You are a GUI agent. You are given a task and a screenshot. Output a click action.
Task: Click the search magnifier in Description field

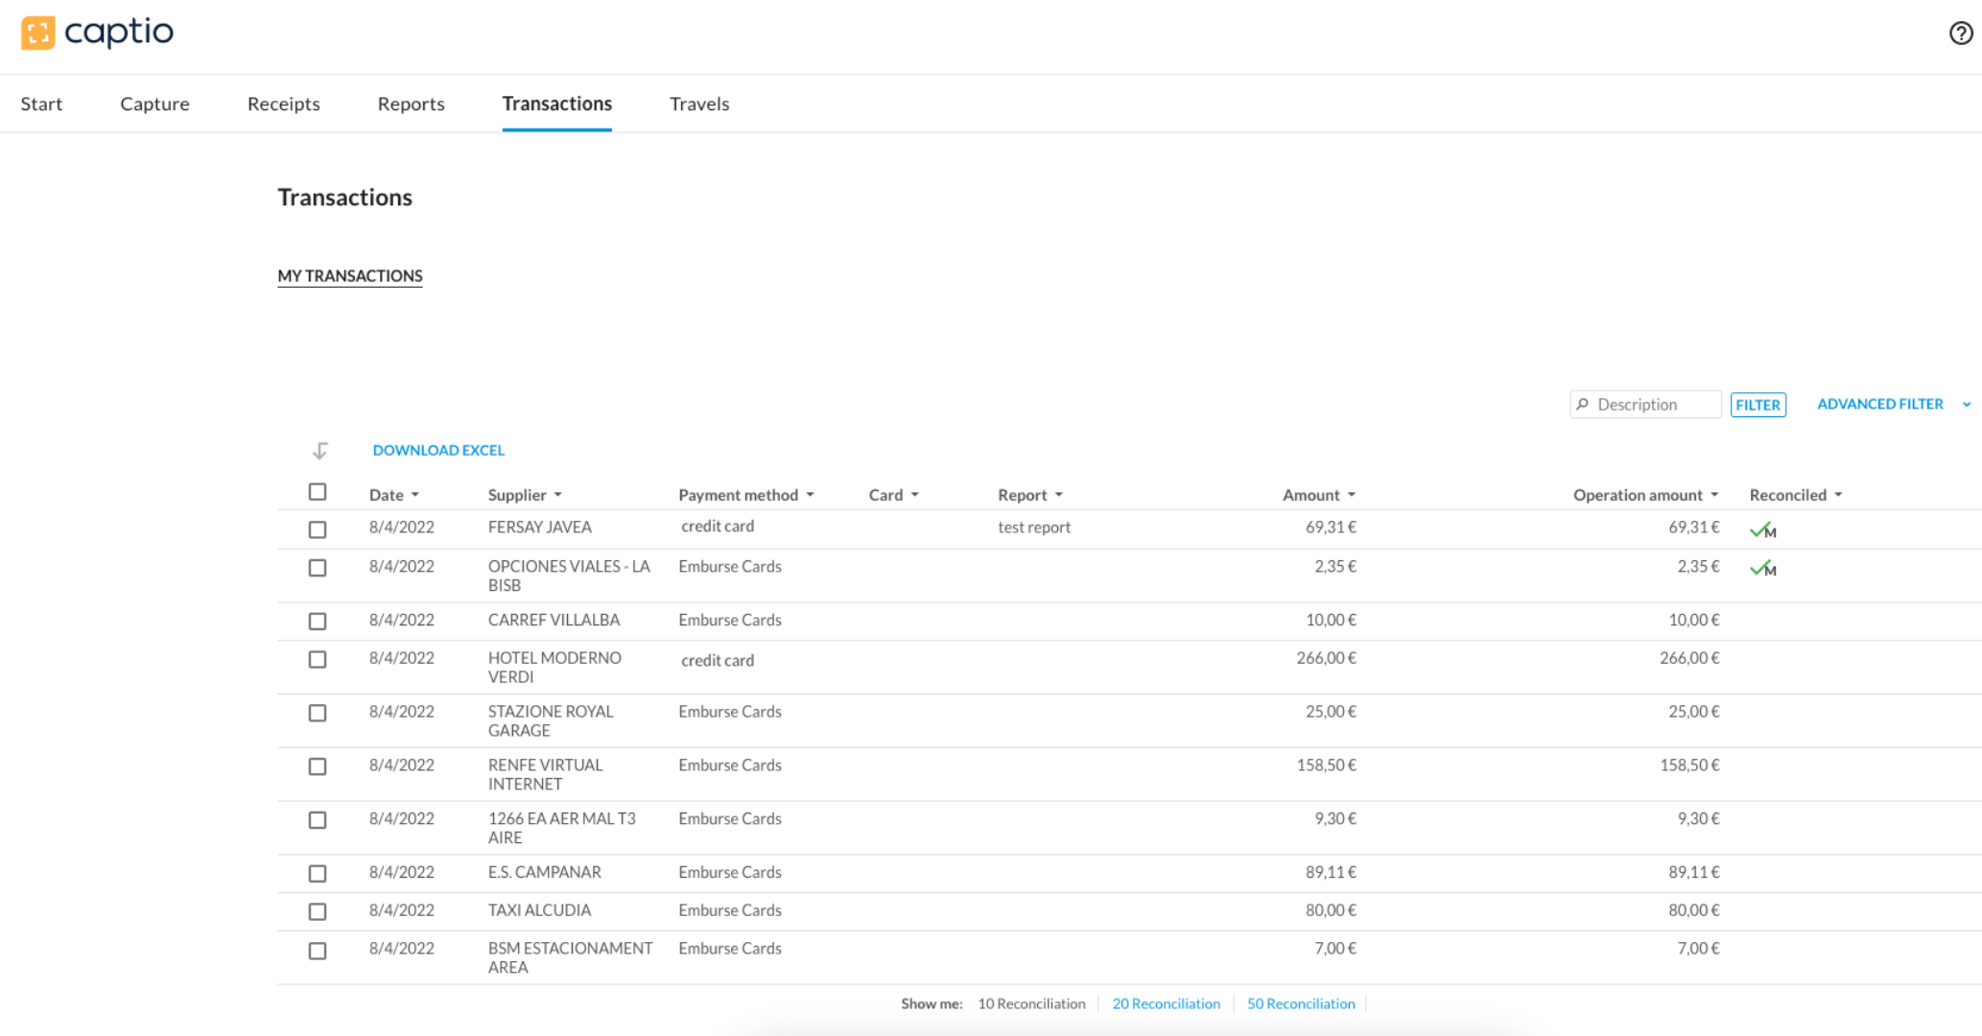tap(1583, 405)
